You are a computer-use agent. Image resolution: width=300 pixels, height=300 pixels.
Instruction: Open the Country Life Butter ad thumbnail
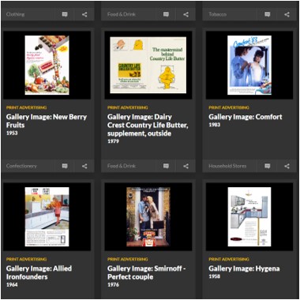[148, 65]
